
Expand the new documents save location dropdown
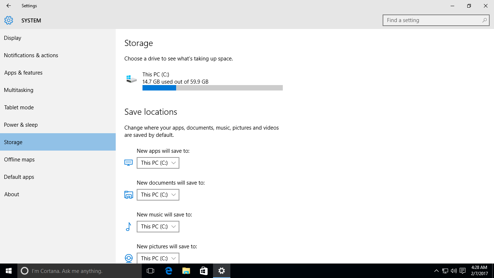158,195
